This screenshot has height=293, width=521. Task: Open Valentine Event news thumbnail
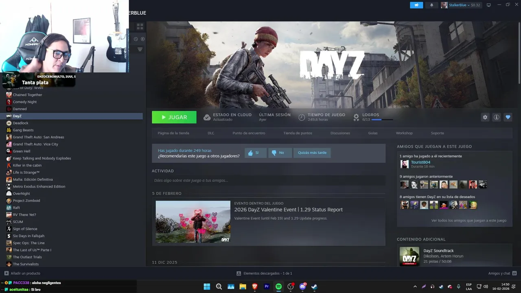pyautogui.click(x=193, y=222)
